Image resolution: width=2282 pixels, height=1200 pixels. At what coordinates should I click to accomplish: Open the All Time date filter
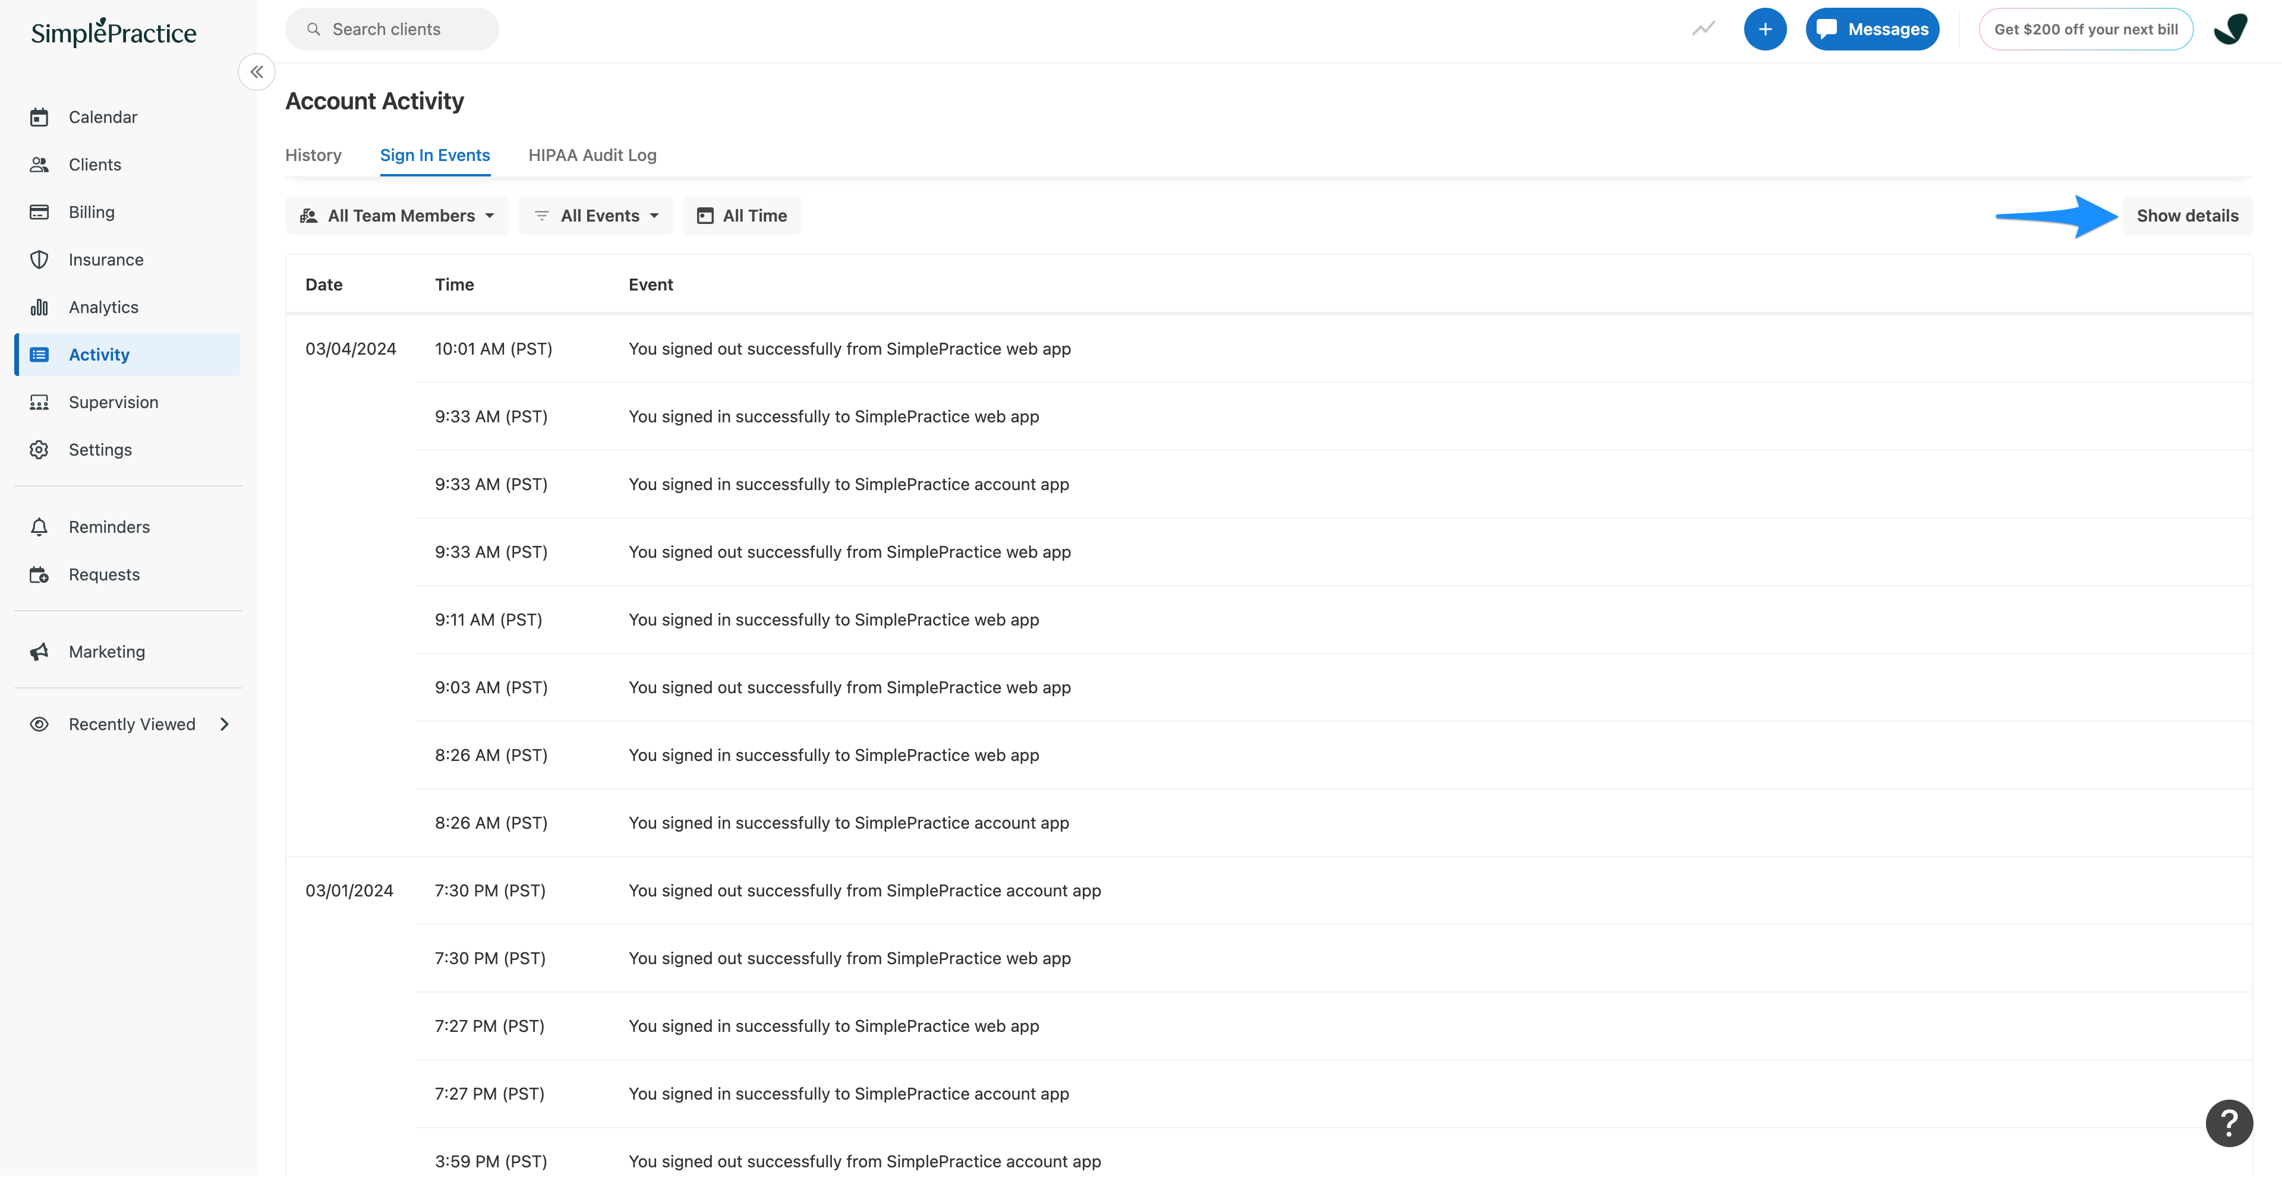[x=742, y=216]
